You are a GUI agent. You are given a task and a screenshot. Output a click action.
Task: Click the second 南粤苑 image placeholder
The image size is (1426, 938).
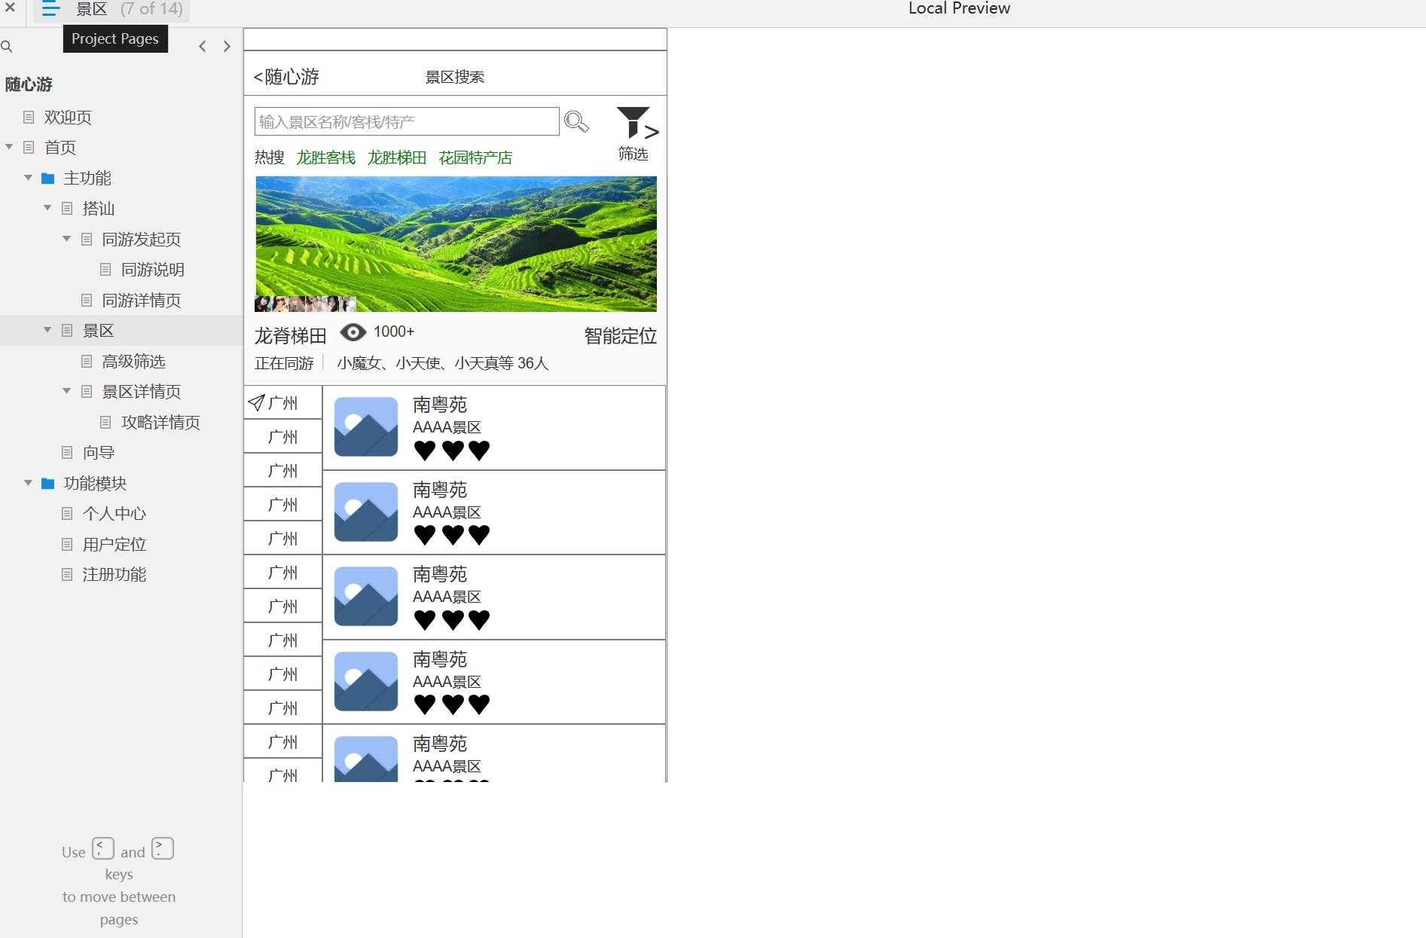click(x=366, y=512)
